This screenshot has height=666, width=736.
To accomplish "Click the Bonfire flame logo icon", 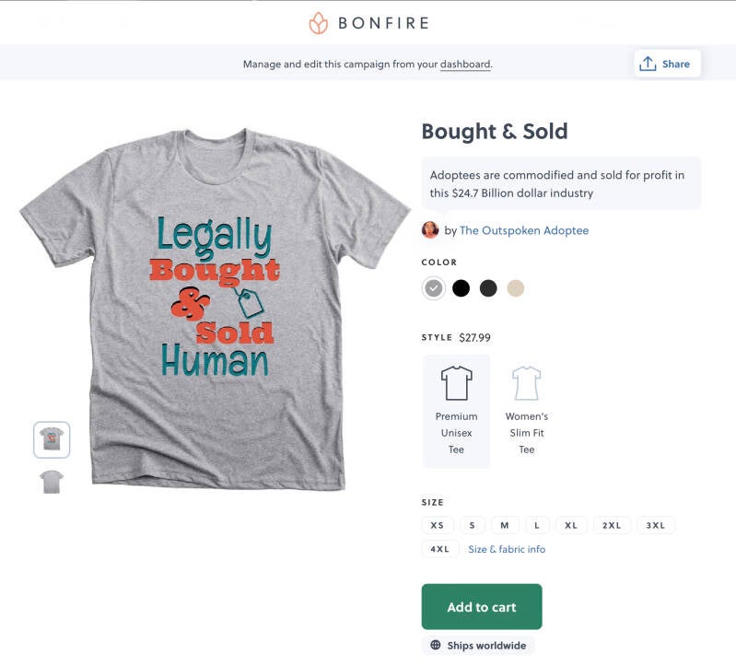I will (x=318, y=23).
